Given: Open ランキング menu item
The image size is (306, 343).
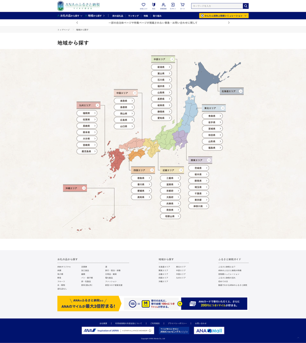Looking at the screenshot, I should [133, 16].
